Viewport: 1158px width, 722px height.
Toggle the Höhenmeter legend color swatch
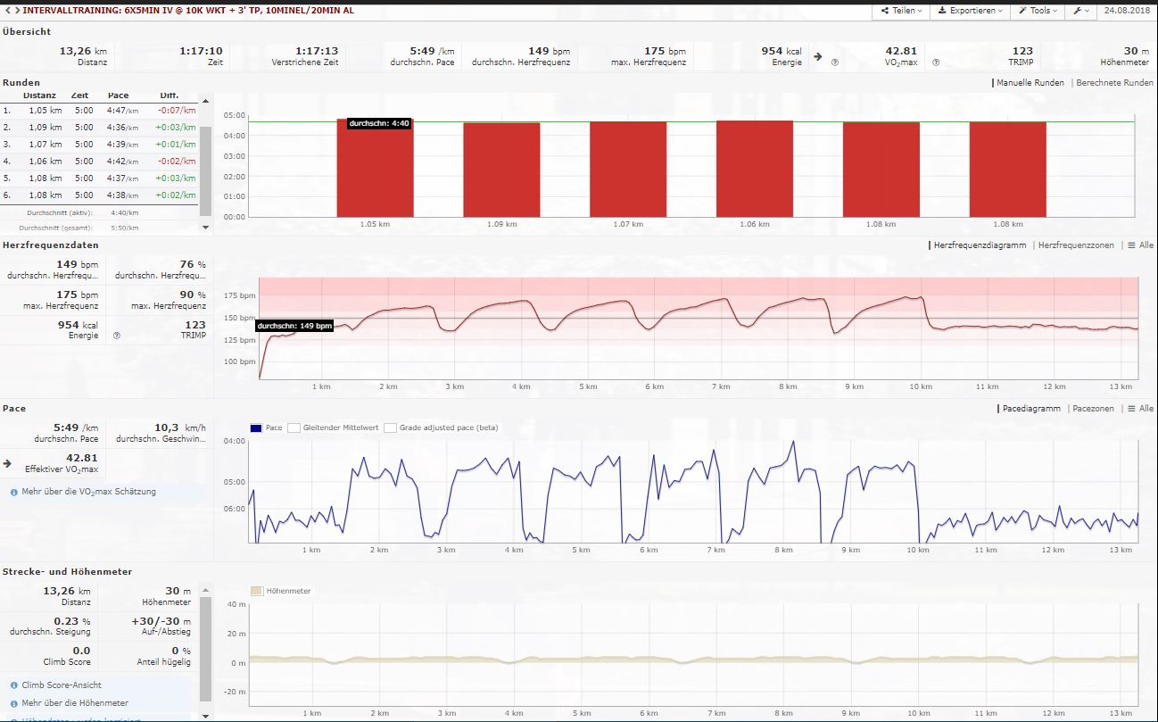click(x=257, y=591)
